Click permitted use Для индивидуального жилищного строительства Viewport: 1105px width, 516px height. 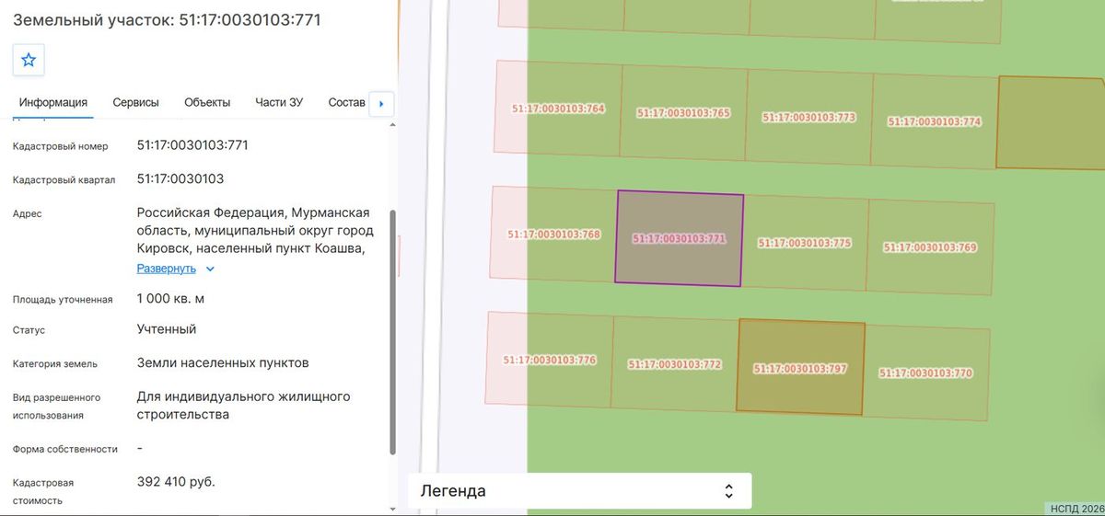click(x=244, y=406)
